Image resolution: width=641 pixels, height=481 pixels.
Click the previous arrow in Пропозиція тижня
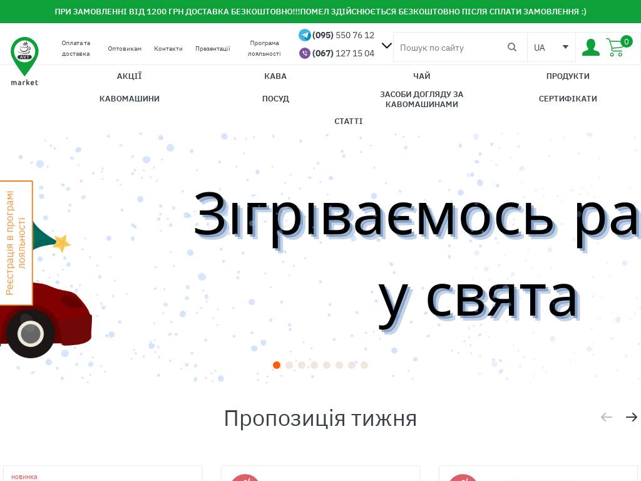607,416
